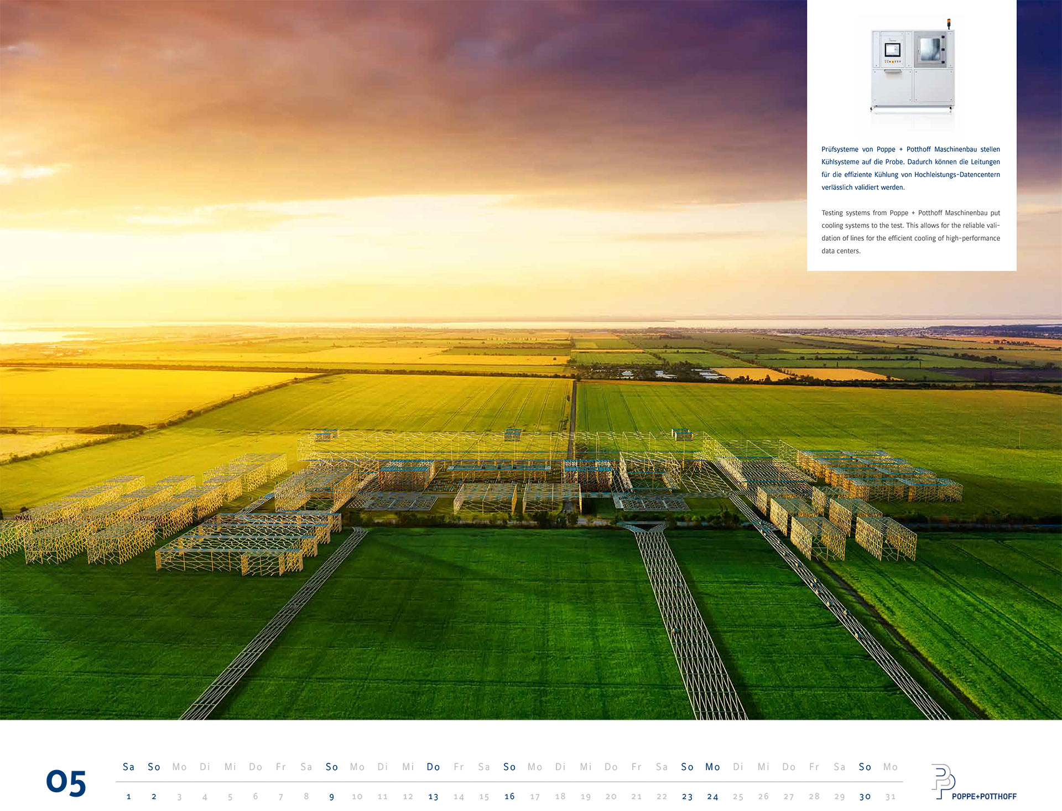Image resolution: width=1062 pixels, height=811 pixels.
Task: Select highlighted date 9
Action: coord(332,797)
